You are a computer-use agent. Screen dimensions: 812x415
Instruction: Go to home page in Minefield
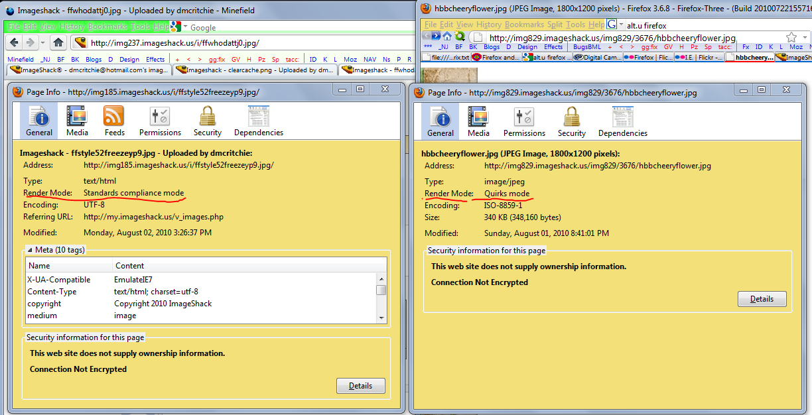pos(58,42)
